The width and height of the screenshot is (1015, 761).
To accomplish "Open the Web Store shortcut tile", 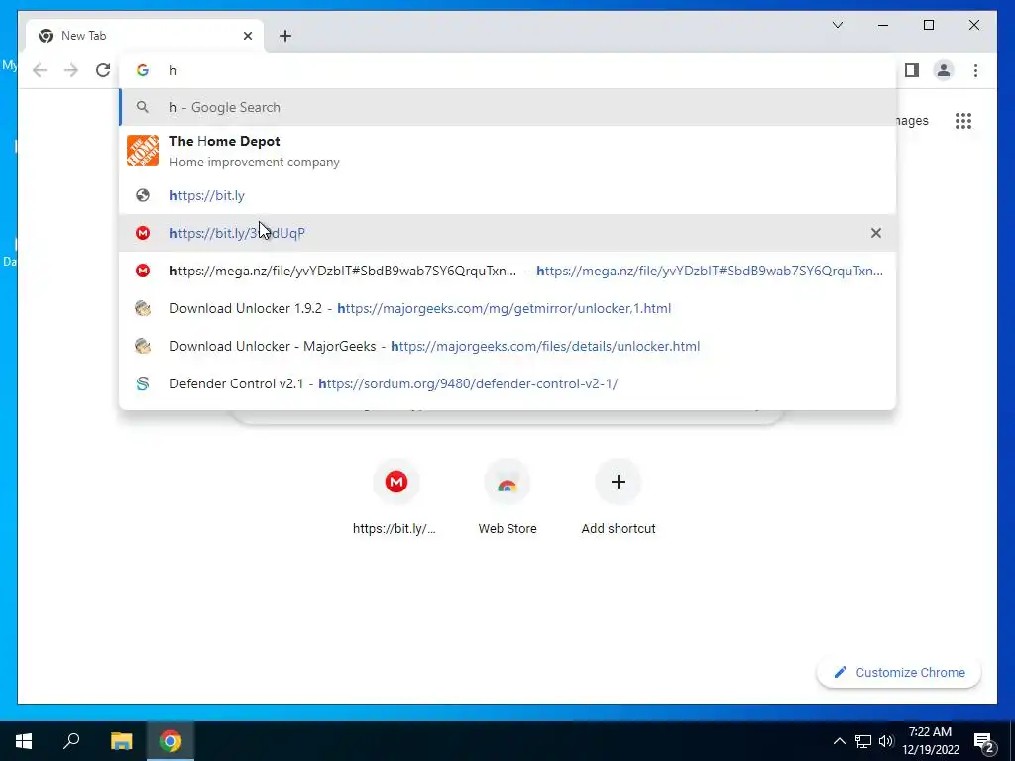I will tap(507, 497).
